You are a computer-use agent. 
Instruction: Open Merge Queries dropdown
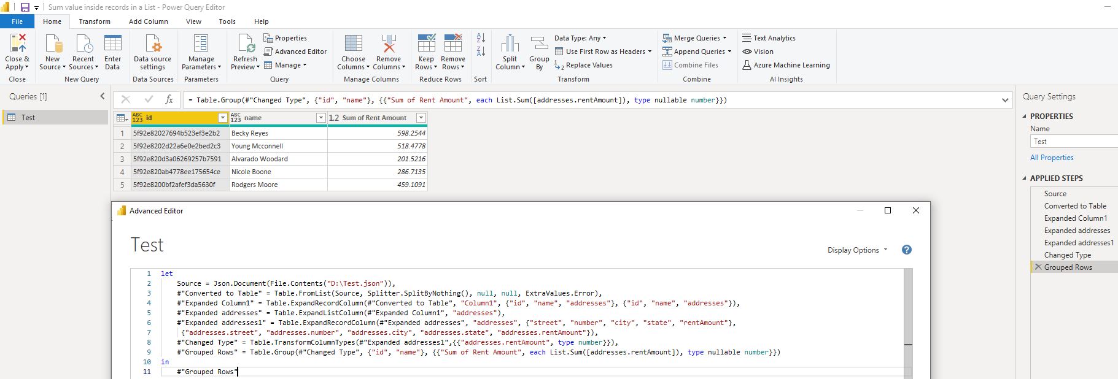[694, 38]
